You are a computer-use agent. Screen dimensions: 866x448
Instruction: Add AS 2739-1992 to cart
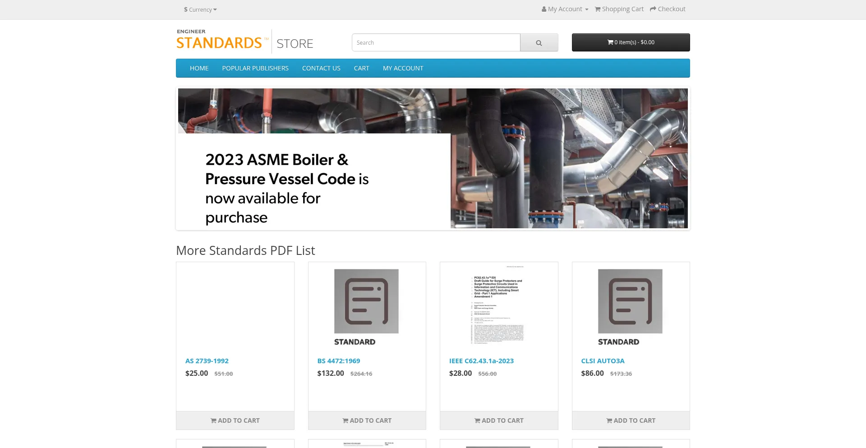[235, 420]
